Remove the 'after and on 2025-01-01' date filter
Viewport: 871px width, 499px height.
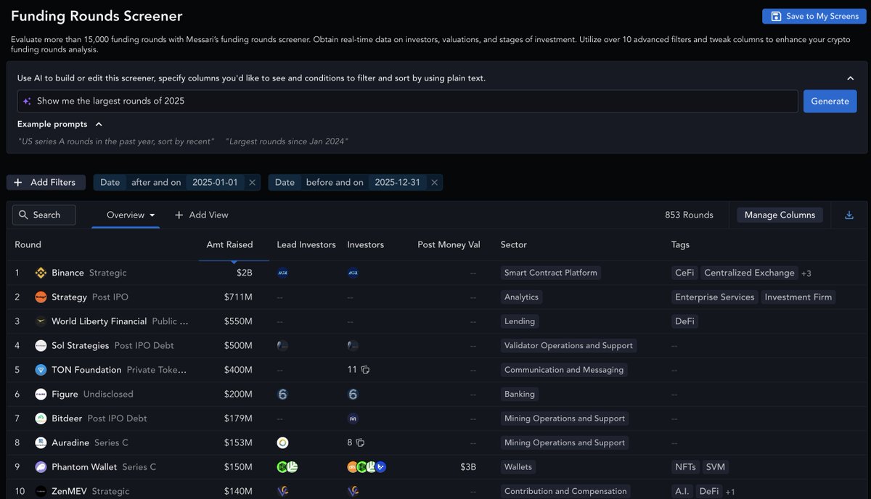point(253,183)
